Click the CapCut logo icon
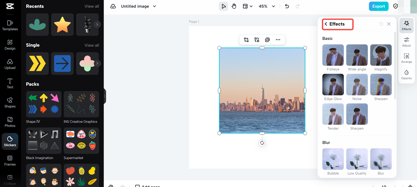 pyautogui.click(x=10, y=6)
